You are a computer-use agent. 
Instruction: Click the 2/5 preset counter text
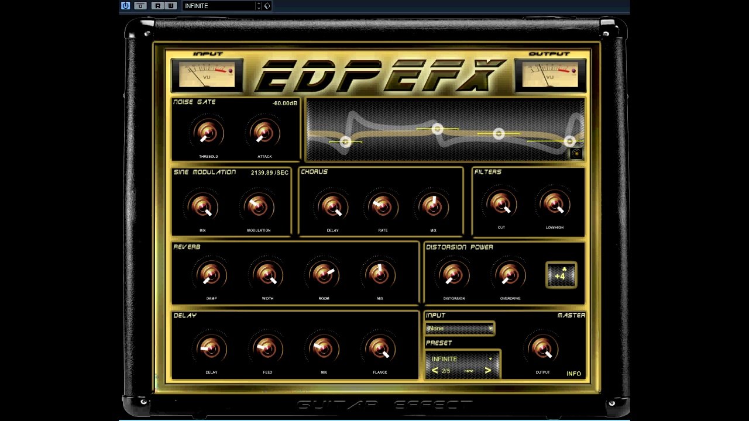click(x=446, y=371)
